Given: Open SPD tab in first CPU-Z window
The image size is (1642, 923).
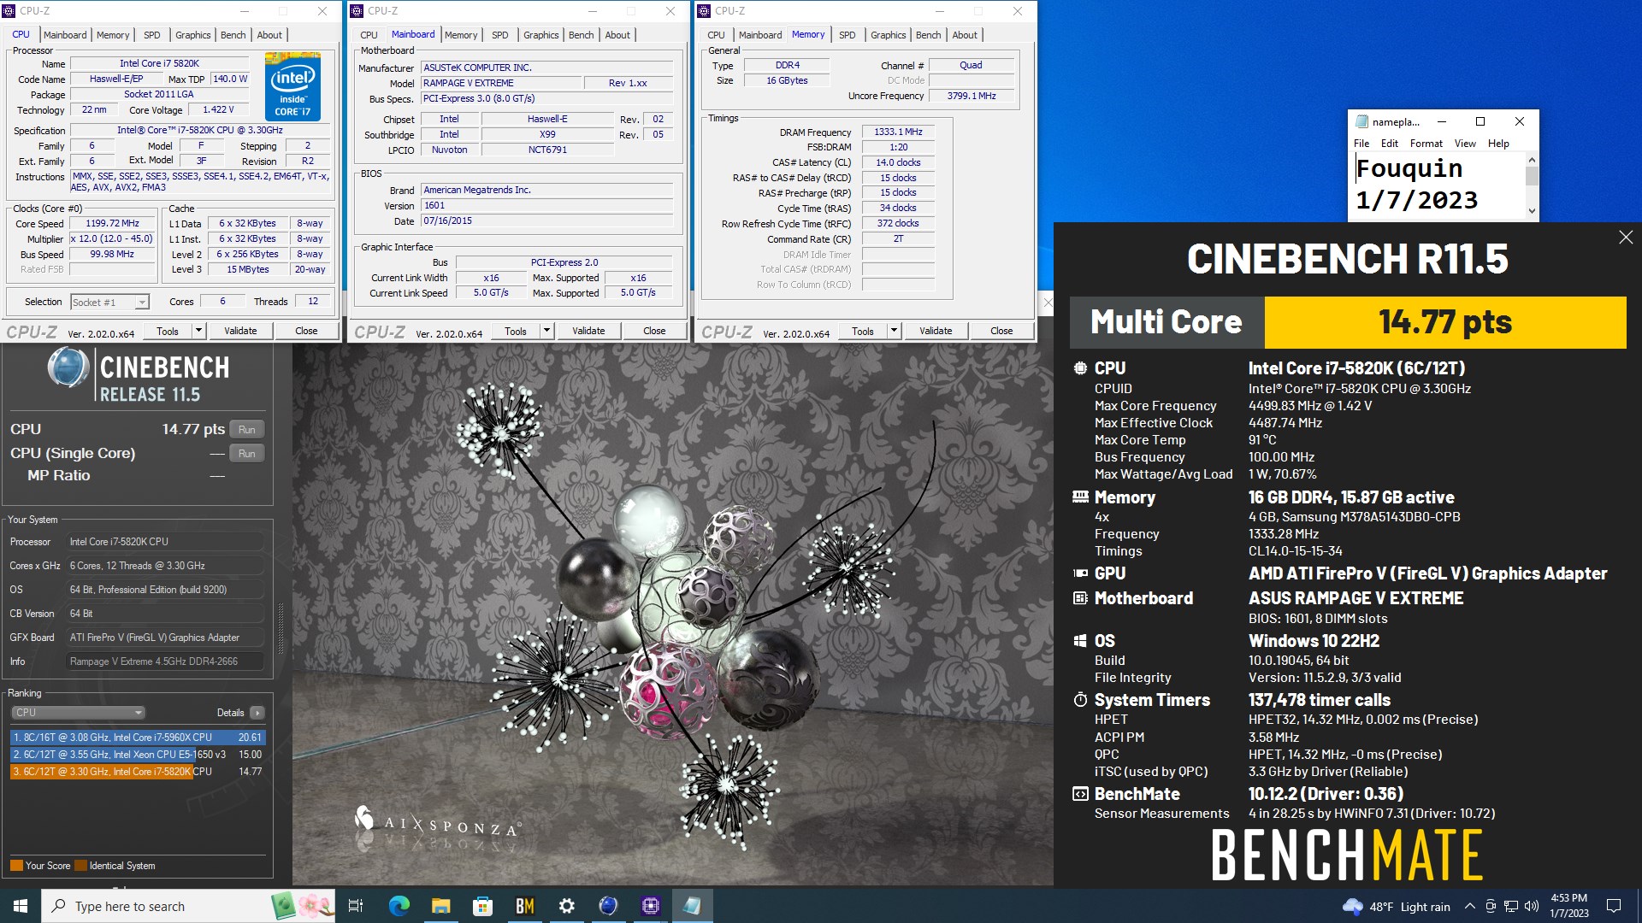Looking at the screenshot, I should tap(151, 35).
